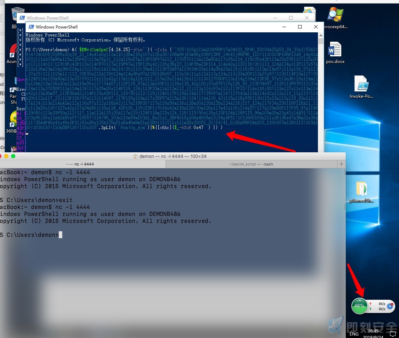Minimize the front PowerShell window
The image size is (399, 338).
[x=284, y=27]
